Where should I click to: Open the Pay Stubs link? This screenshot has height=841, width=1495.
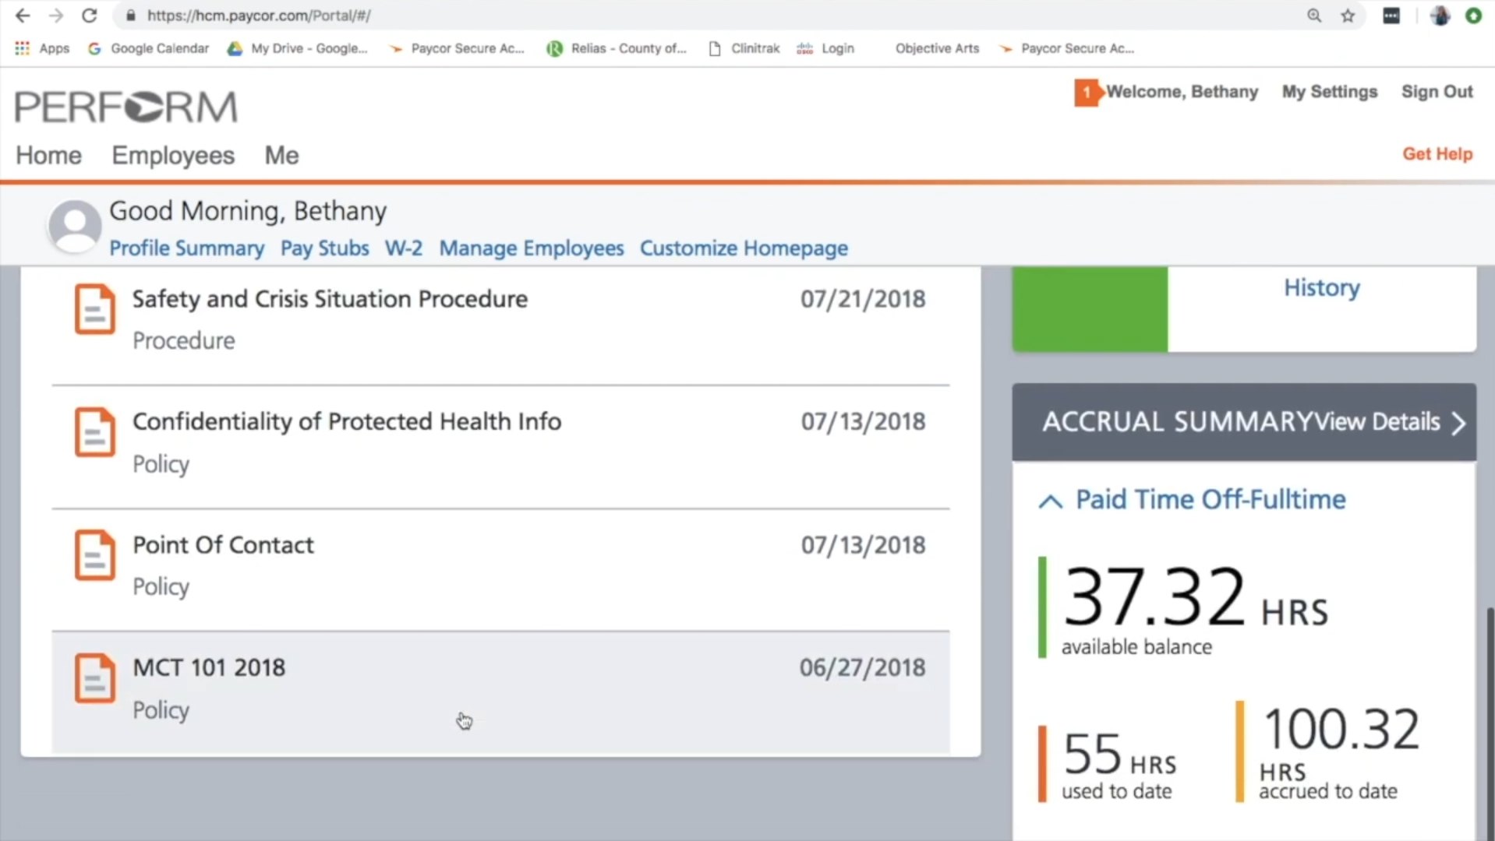click(324, 248)
